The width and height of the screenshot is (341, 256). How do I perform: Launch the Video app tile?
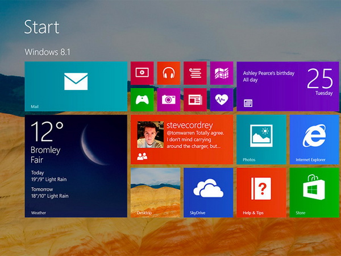click(142, 73)
